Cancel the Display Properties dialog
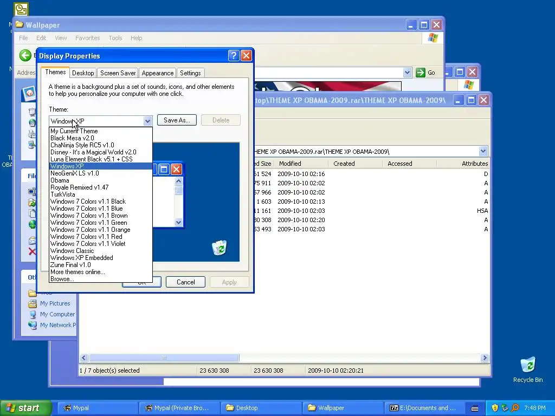Screen dimensions: 555x416 [x=185, y=282]
